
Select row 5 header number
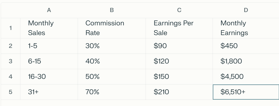click(x=10, y=92)
